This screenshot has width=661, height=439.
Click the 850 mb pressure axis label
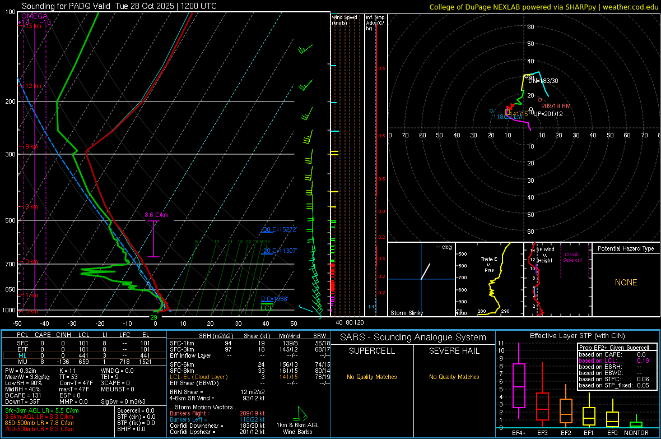click(10, 289)
